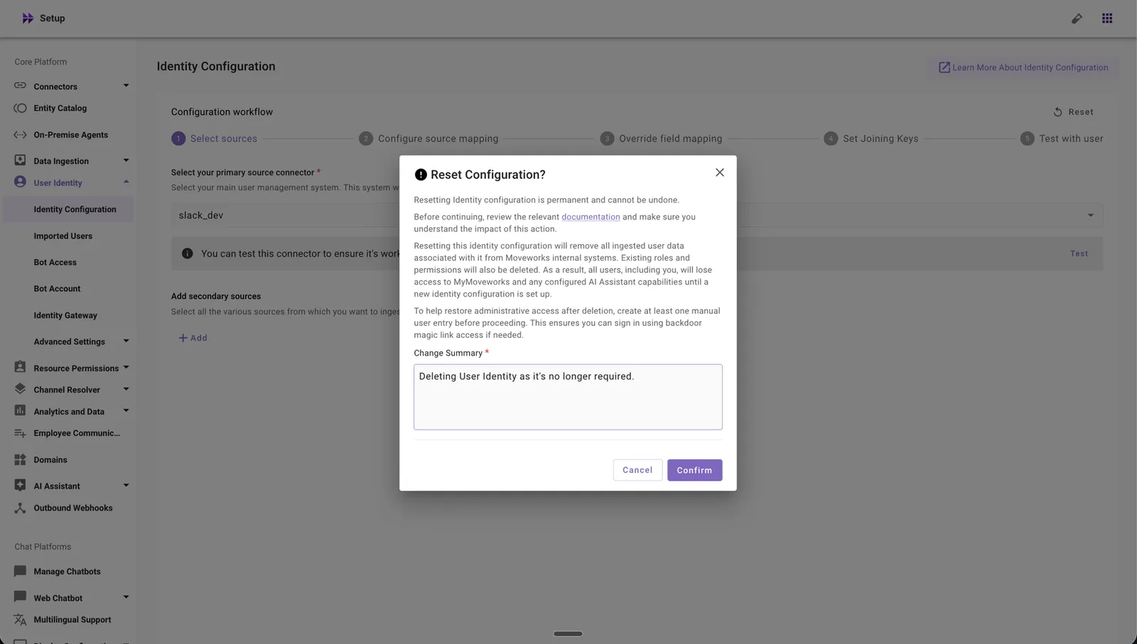Click the On-Premise Agents icon
Screen dimensions: 1137x644
20,135
